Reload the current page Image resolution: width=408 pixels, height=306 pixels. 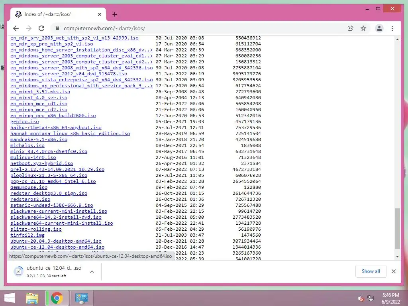[41, 28]
